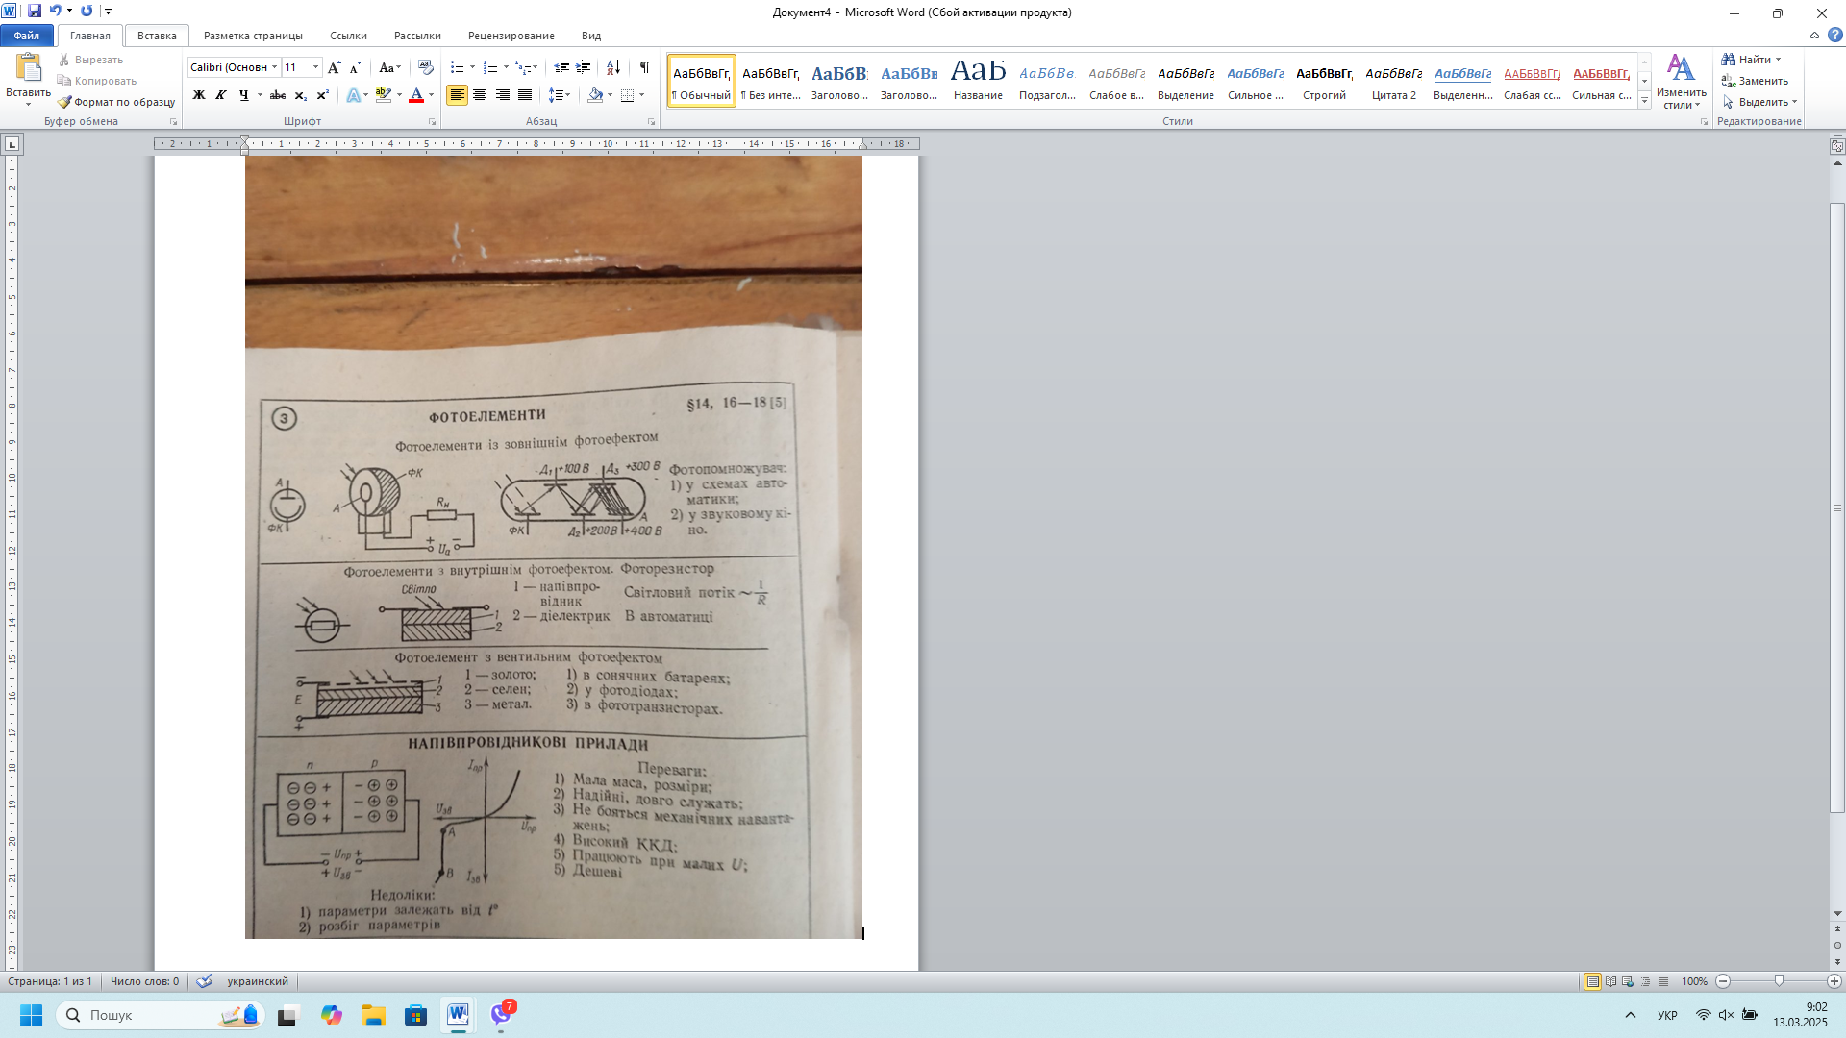Click the subscript icon

coord(300,95)
